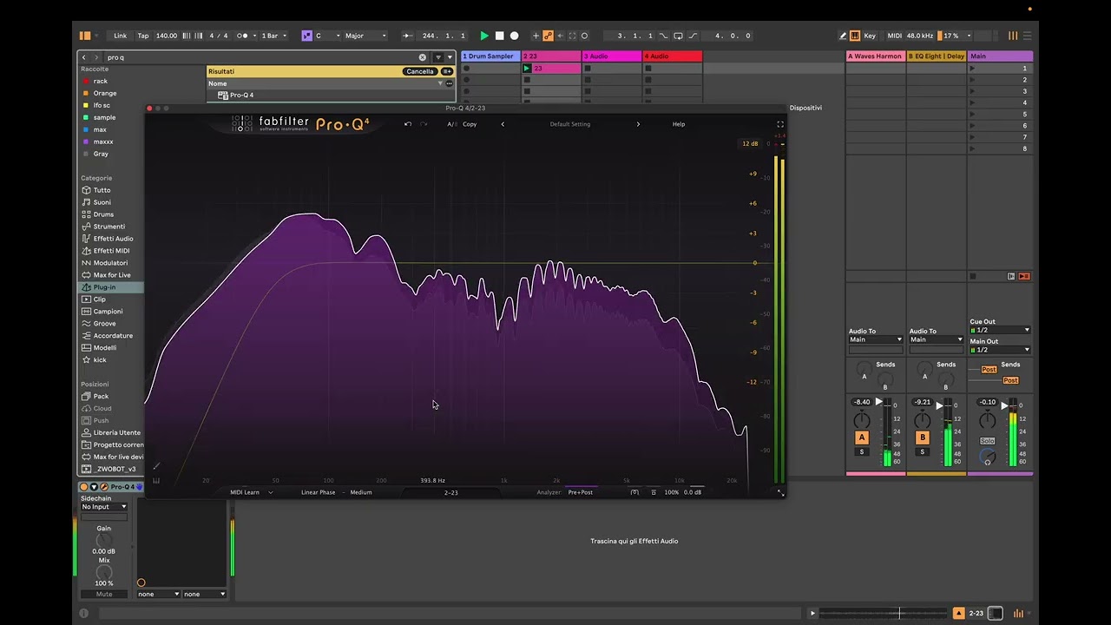Open the Pack location
The width and height of the screenshot is (1111, 625).
click(102, 397)
